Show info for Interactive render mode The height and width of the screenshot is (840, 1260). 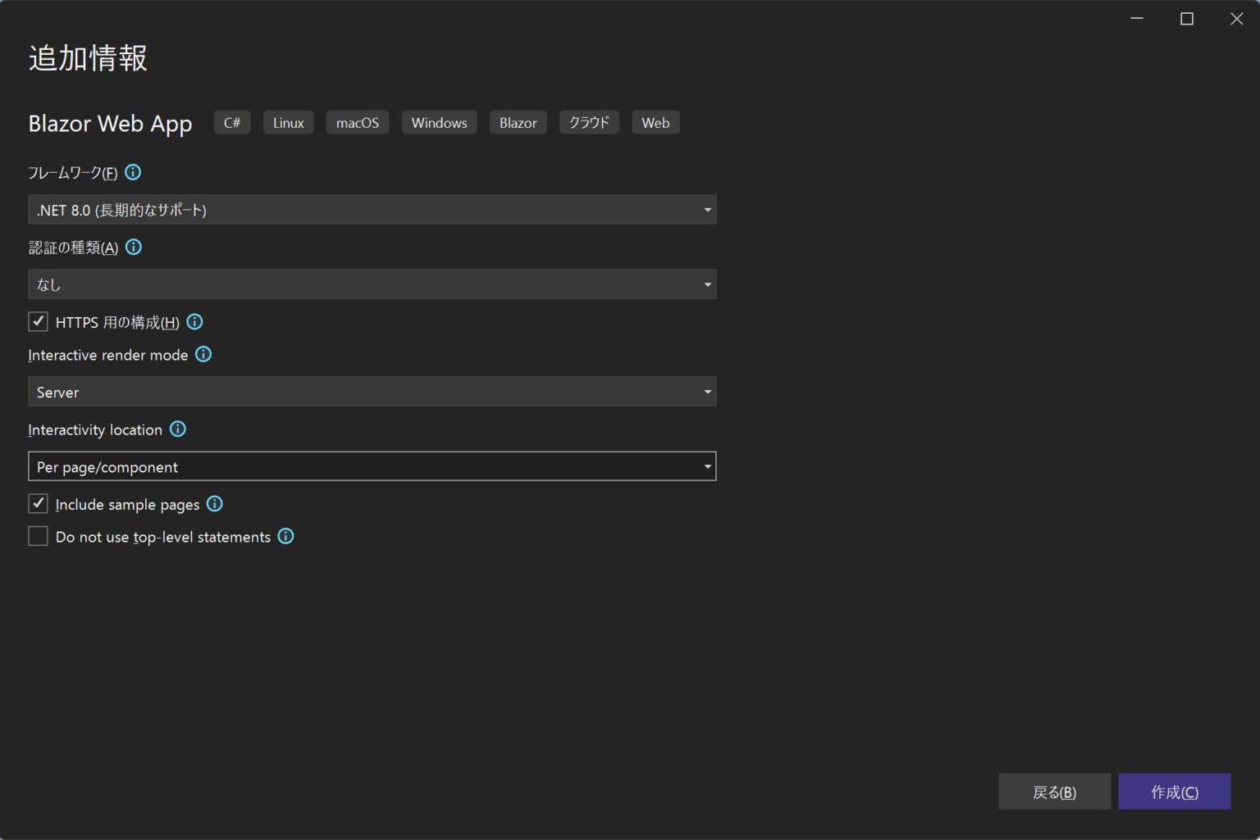[203, 354]
